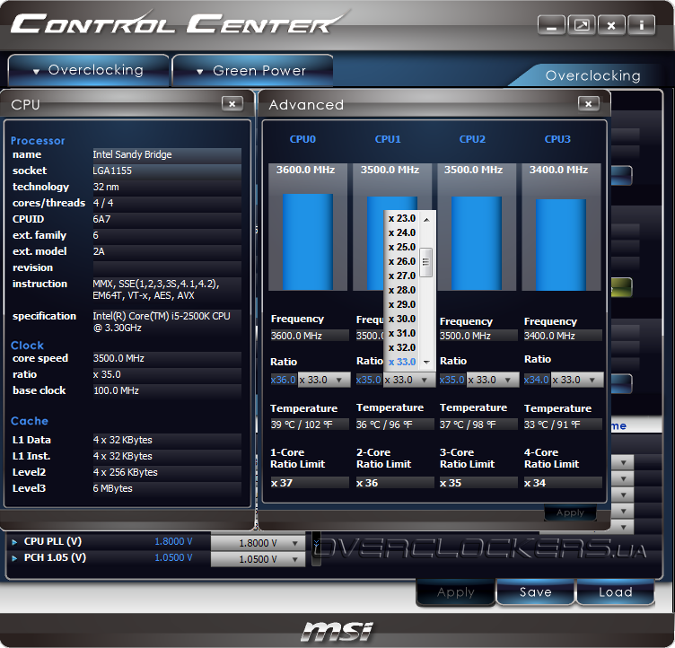Choose x 32.0 from ratio list
Screen dimensions: 675x648
tap(402, 347)
